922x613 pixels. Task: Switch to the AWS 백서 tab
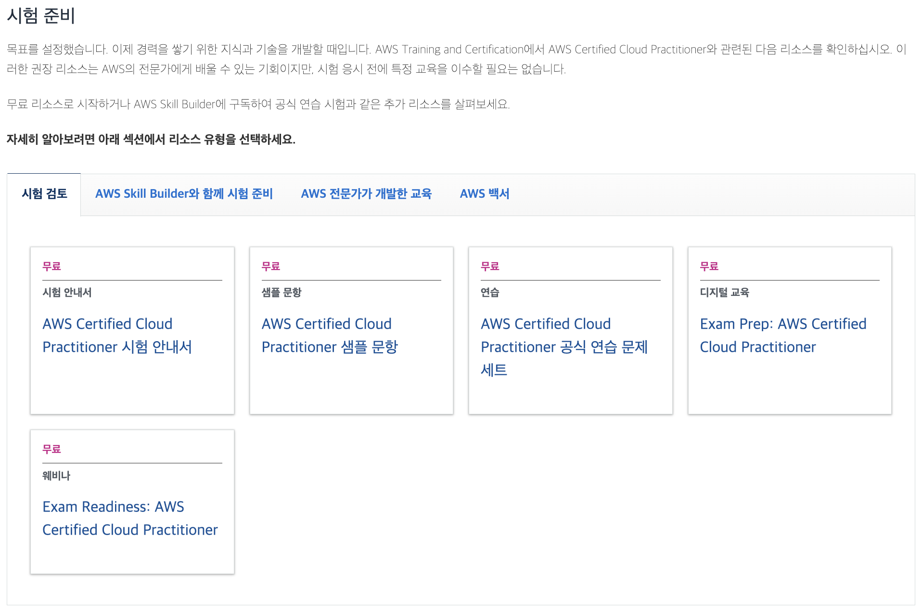(x=485, y=194)
